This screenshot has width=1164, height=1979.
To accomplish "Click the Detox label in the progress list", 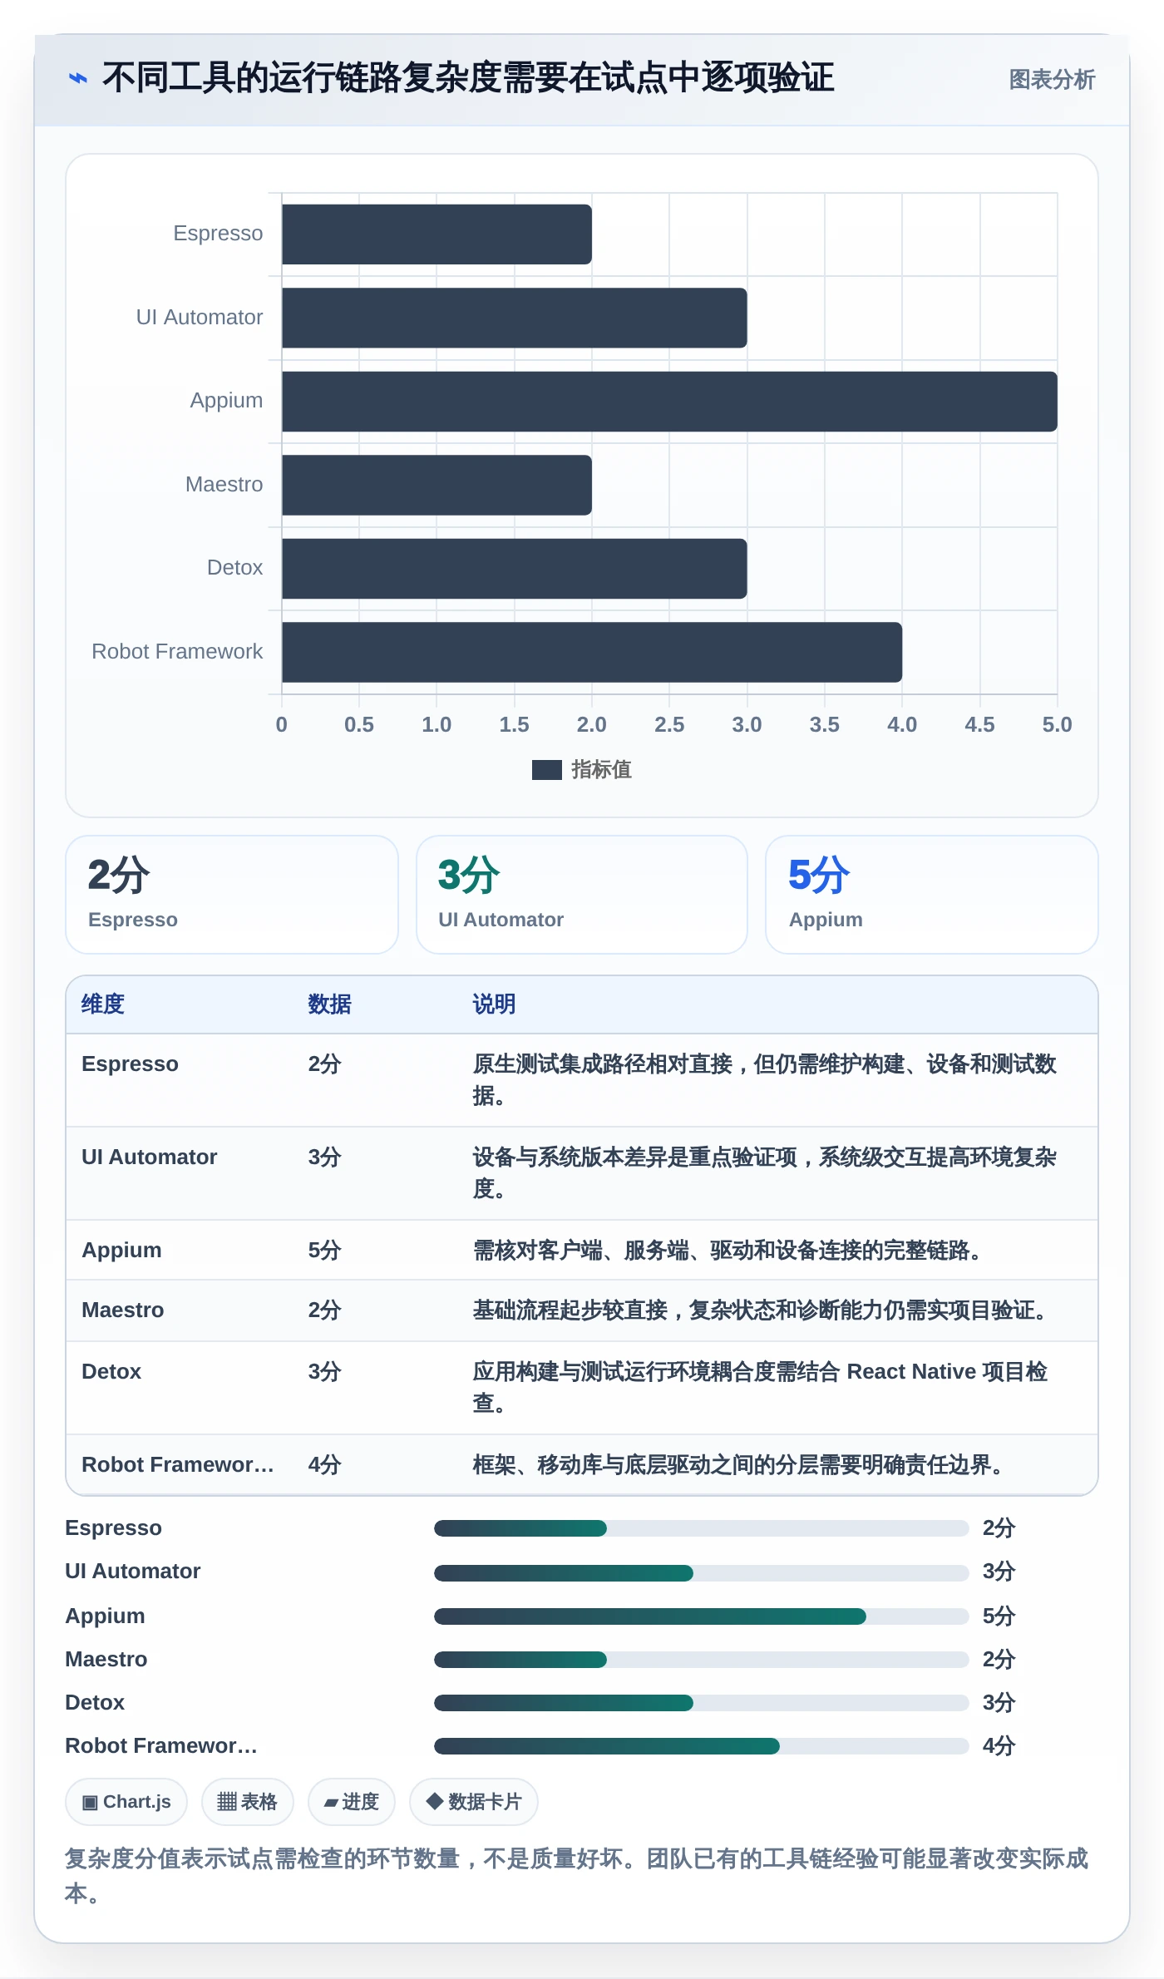I will pyautogui.click(x=95, y=1703).
